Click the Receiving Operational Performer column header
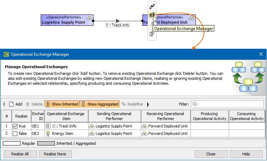The height and width of the screenshot is (161, 267). 166,116
